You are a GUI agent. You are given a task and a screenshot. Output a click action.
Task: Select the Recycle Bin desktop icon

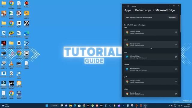point(4,34)
